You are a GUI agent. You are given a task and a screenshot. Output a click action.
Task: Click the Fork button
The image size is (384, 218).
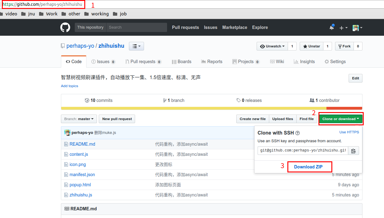(344, 46)
